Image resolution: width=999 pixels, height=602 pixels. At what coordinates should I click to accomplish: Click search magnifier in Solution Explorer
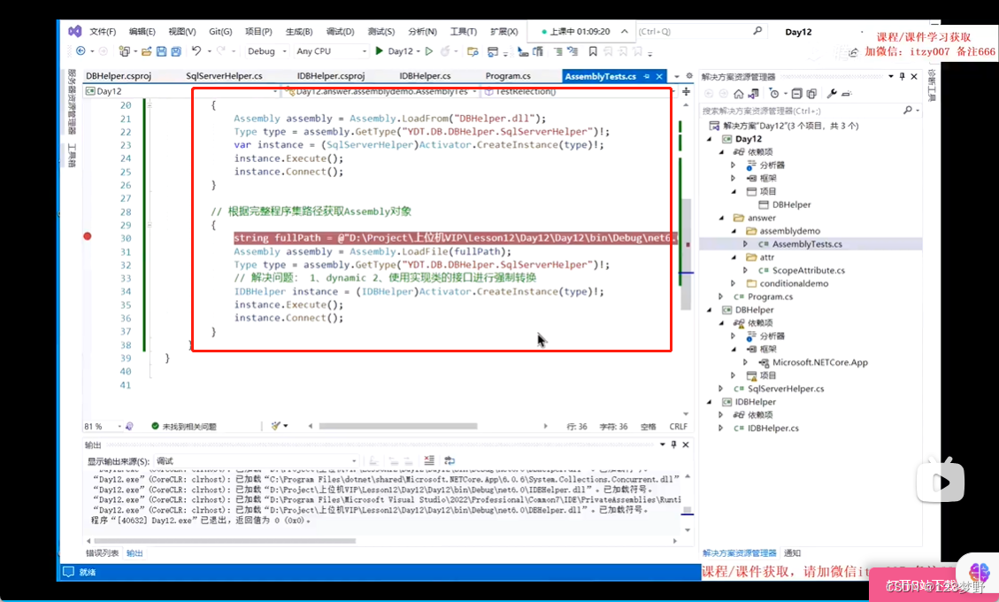point(908,111)
